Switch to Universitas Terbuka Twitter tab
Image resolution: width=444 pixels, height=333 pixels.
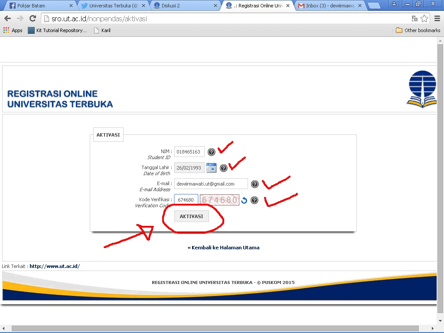[x=113, y=6]
